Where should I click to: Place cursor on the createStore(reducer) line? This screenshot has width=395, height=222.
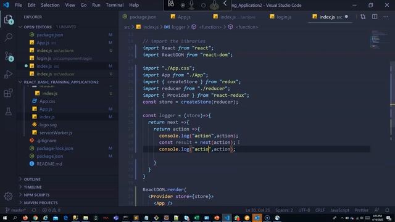click(x=191, y=102)
